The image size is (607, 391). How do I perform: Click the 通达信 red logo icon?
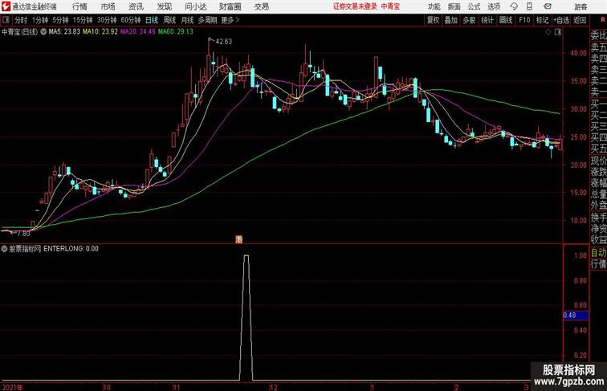point(6,6)
